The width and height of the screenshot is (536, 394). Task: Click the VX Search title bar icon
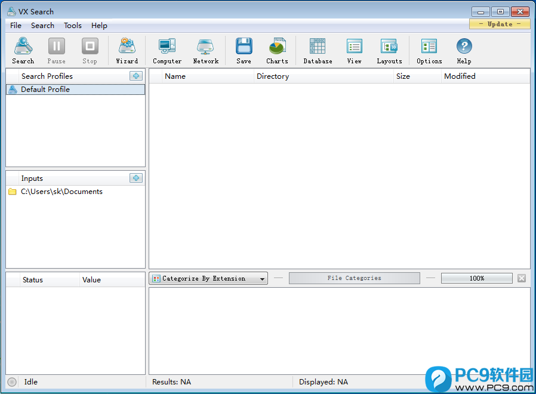pos(11,11)
